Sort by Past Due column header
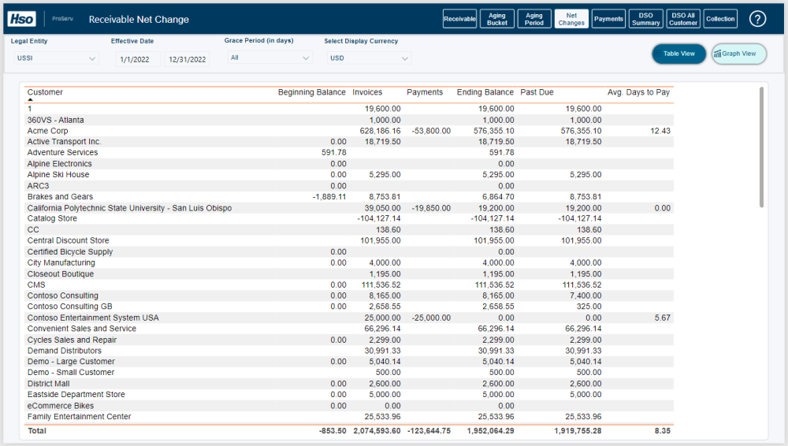This screenshot has width=788, height=446. 537,92
